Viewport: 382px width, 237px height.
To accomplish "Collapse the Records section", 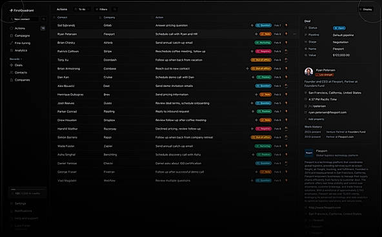I will tap(16, 59).
